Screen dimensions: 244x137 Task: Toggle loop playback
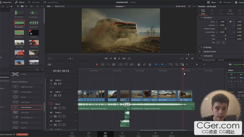pos(129,59)
